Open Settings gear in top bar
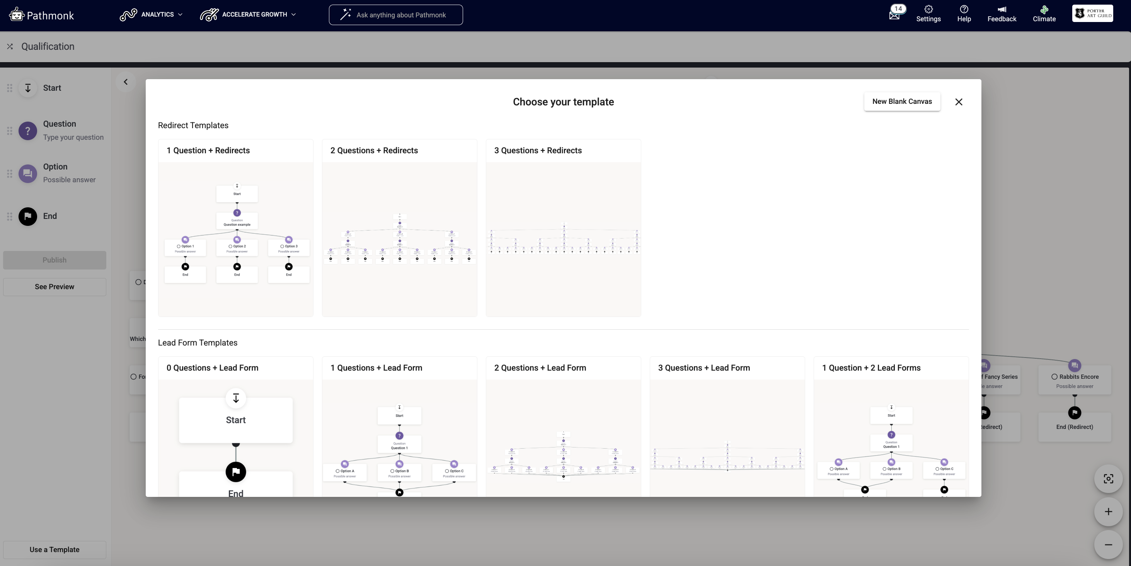The height and width of the screenshot is (566, 1131). pos(928,10)
